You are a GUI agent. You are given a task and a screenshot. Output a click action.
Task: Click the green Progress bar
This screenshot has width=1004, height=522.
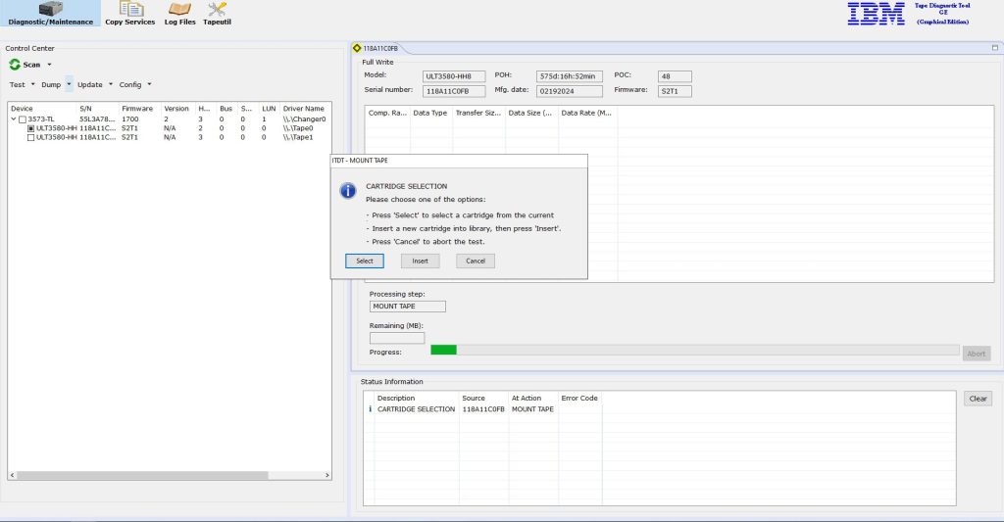coord(444,350)
